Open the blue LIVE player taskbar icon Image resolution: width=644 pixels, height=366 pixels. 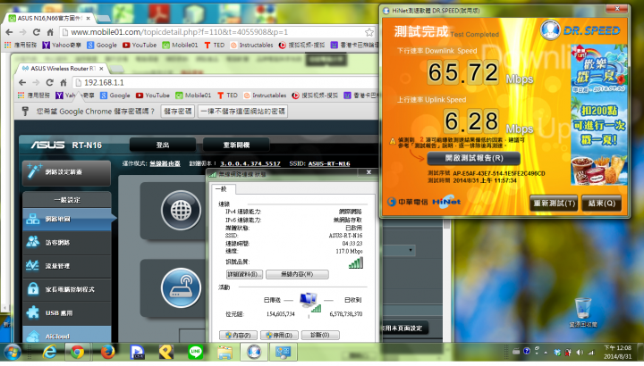(137, 352)
